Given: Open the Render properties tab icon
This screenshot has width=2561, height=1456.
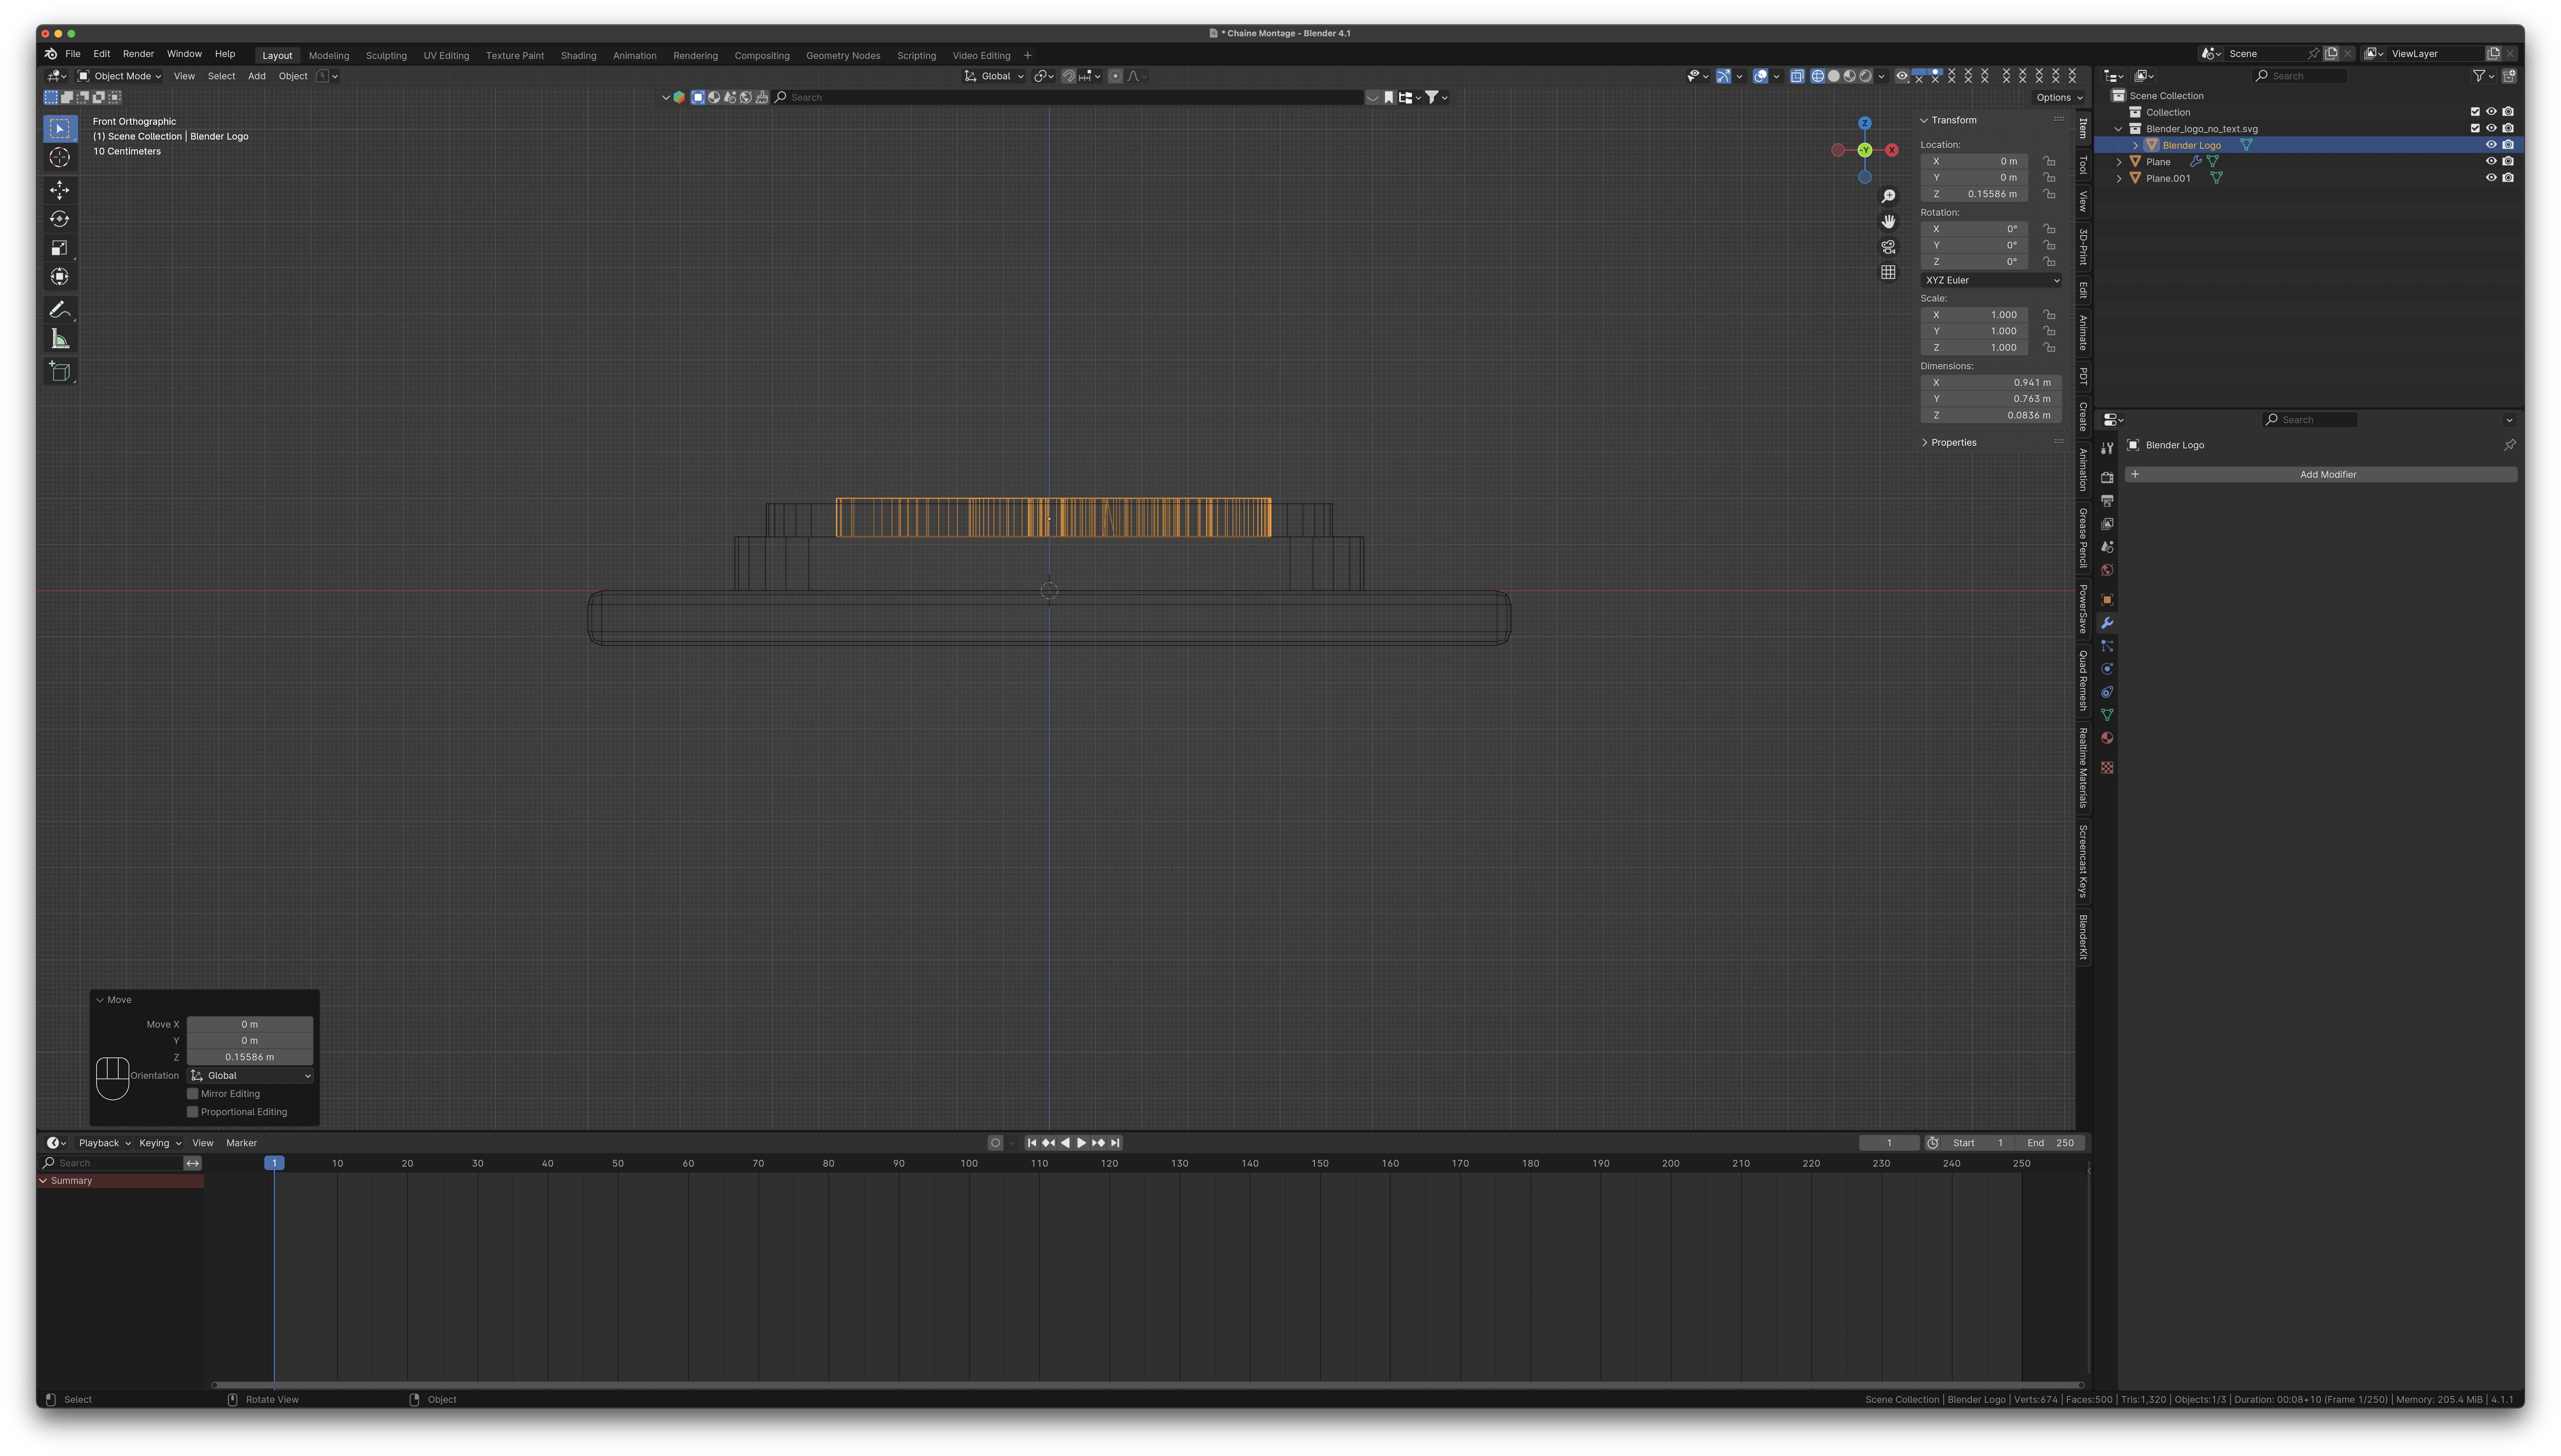Looking at the screenshot, I should click(x=2107, y=478).
